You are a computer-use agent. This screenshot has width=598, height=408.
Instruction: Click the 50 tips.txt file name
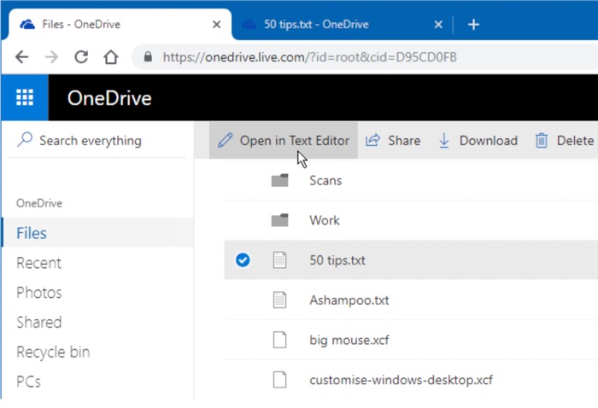click(x=337, y=260)
